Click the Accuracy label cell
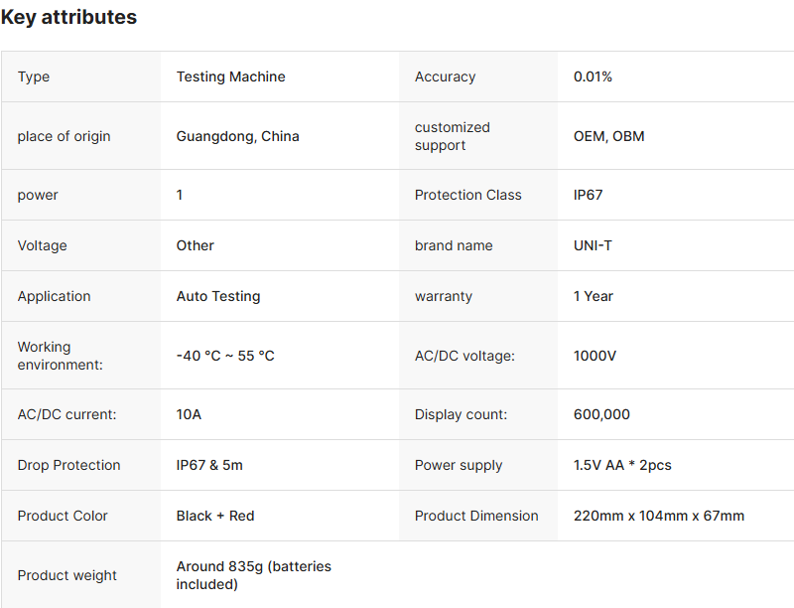Screen dimensions: 794x608 pos(445,76)
